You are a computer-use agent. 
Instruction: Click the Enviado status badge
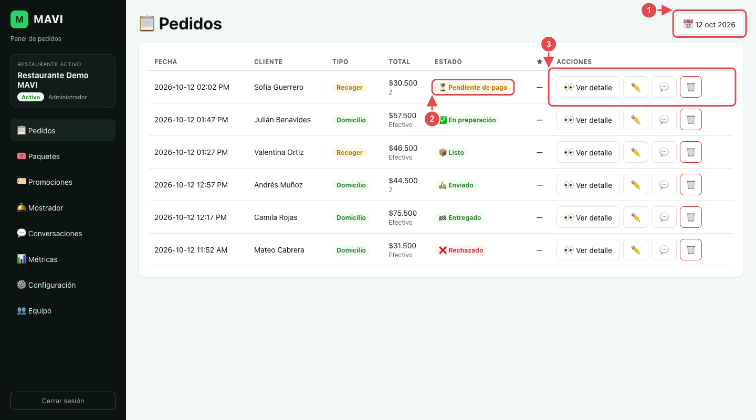point(456,185)
